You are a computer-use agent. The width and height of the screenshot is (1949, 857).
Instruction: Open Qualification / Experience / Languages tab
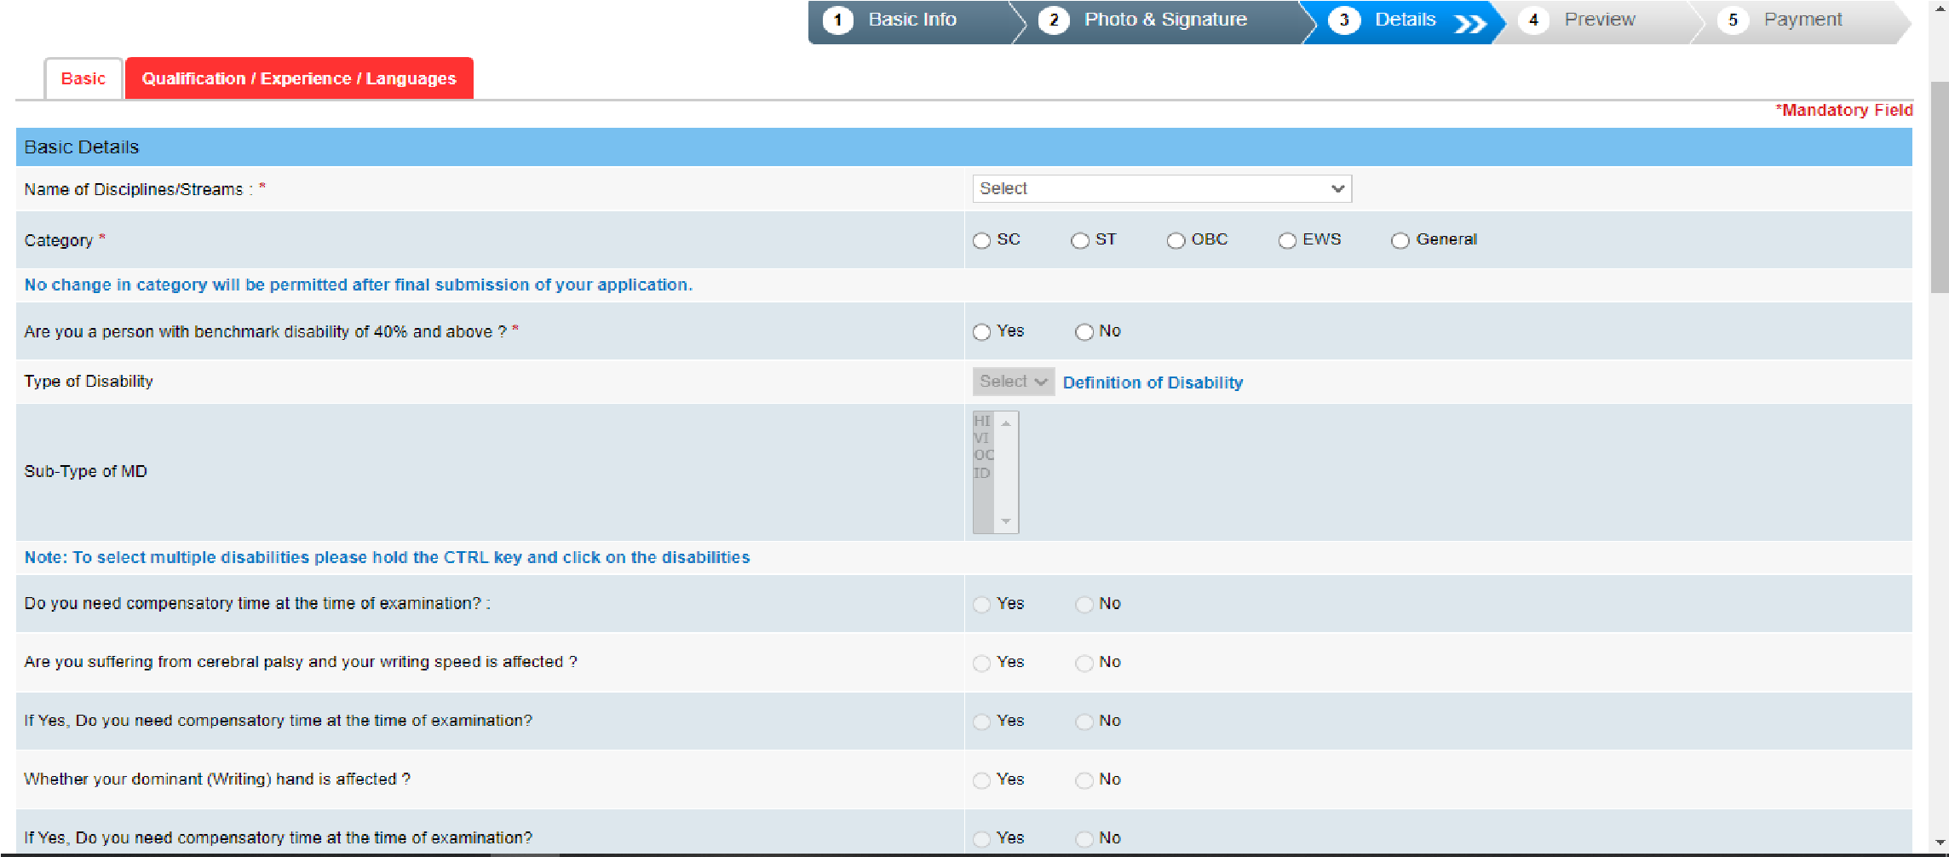click(x=299, y=78)
